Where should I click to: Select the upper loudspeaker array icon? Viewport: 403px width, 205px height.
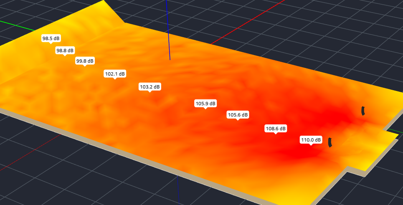[363, 110]
